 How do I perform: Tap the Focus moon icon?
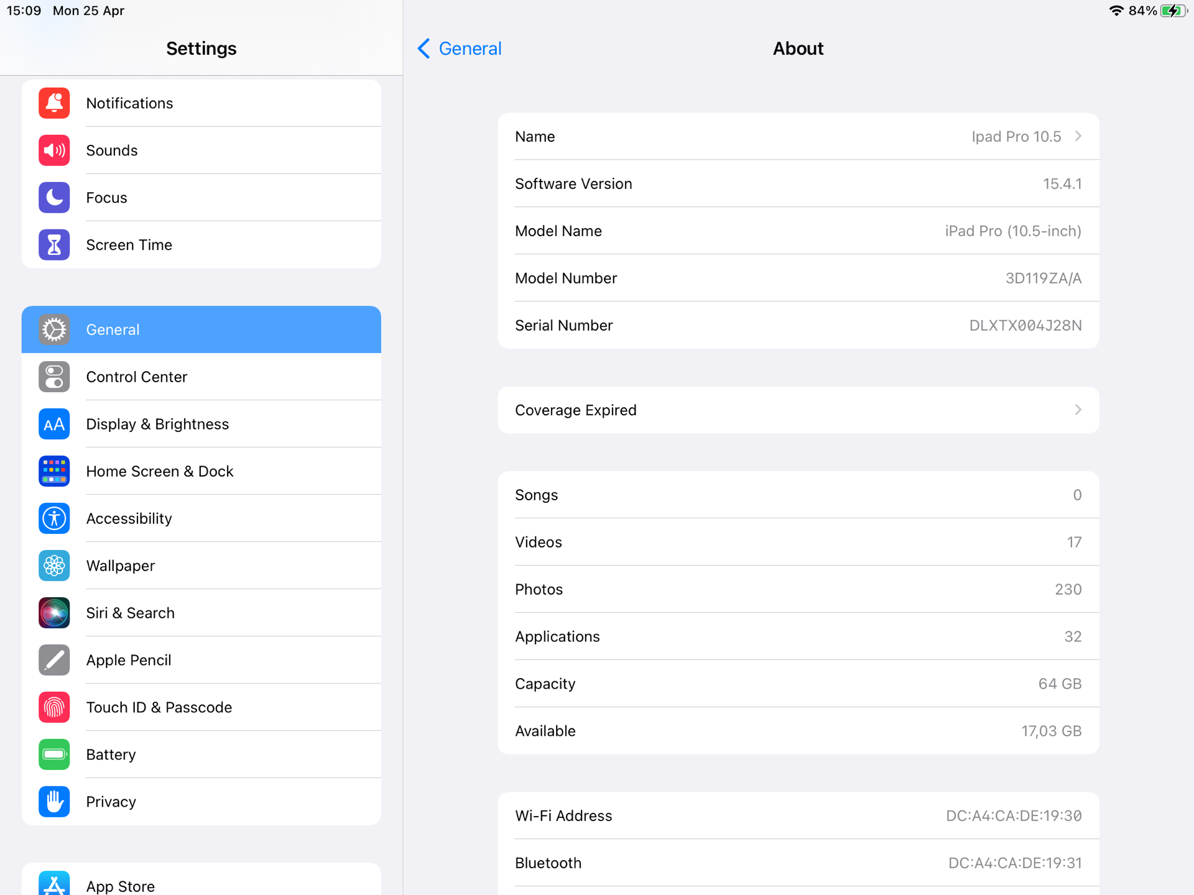tap(54, 198)
